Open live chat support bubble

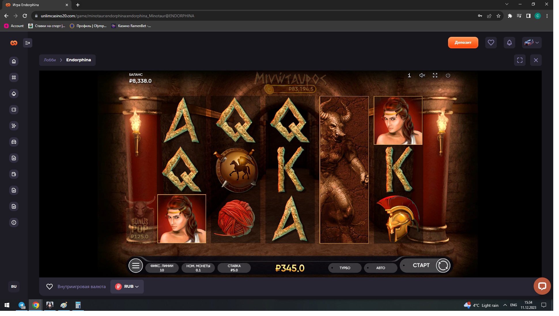(542, 286)
